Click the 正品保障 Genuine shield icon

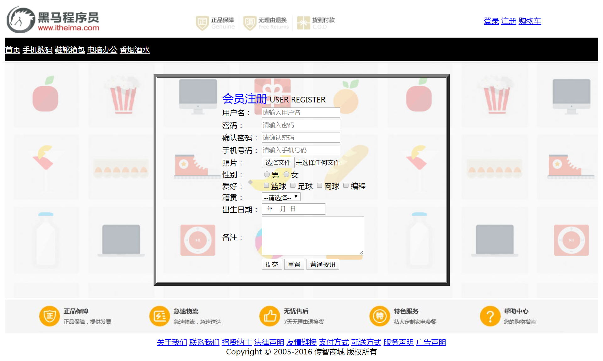pyautogui.click(x=202, y=23)
